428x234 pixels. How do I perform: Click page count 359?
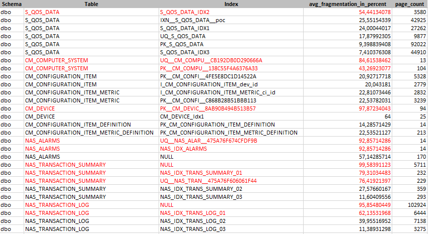click(410, 189)
